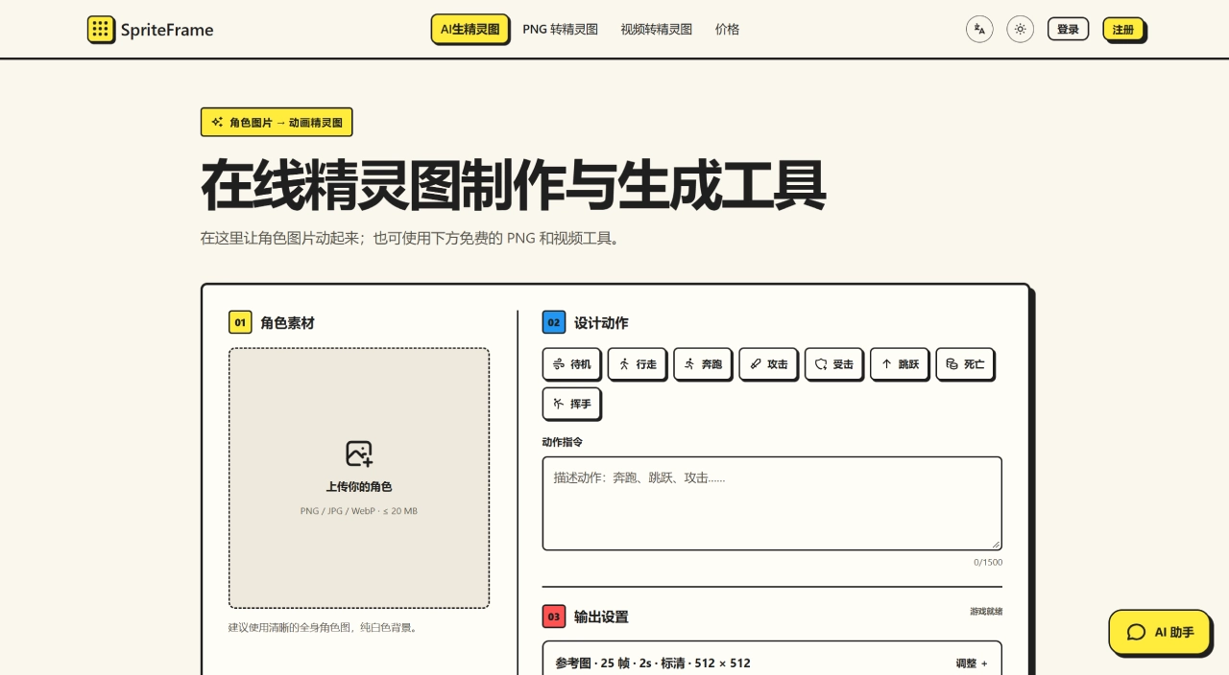Image resolution: width=1229 pixels, height=675 pixels.
Task: Choose the 行走 action preset
Action: 637,363
